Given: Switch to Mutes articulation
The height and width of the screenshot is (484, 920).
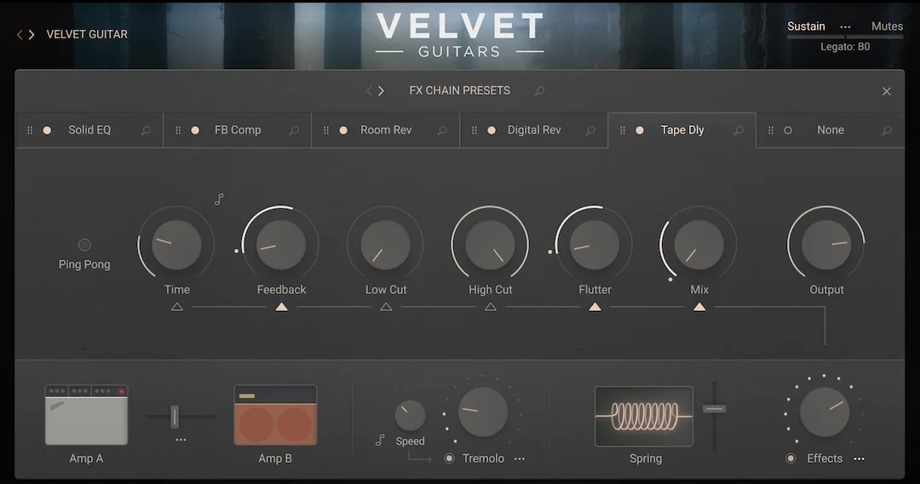Looking at the screenshot, I should click(x=887, y=26).
